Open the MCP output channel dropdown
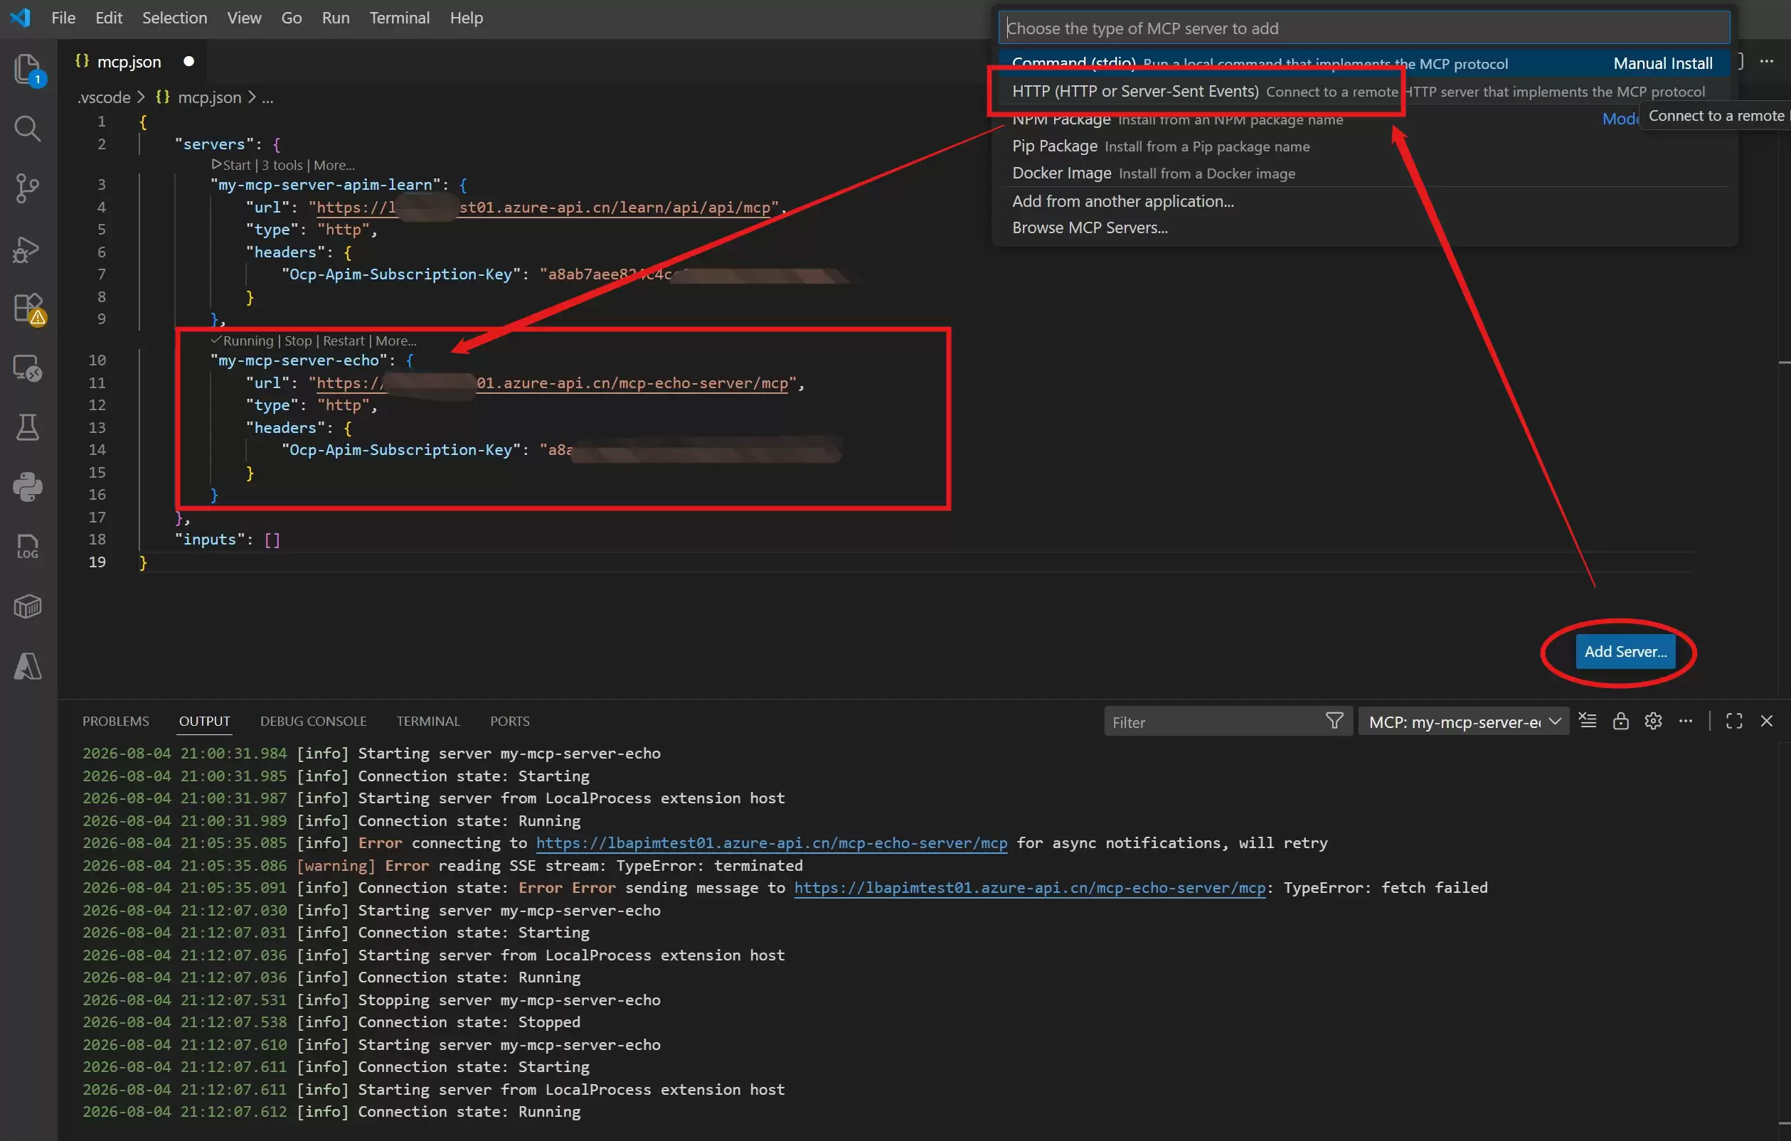 tap(1463, 722)
